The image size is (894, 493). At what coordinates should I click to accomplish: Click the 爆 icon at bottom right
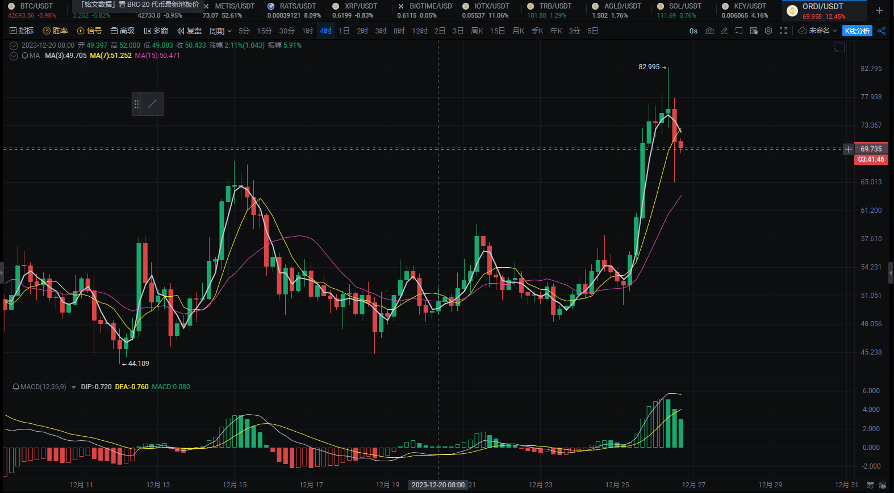click(882, 485)
